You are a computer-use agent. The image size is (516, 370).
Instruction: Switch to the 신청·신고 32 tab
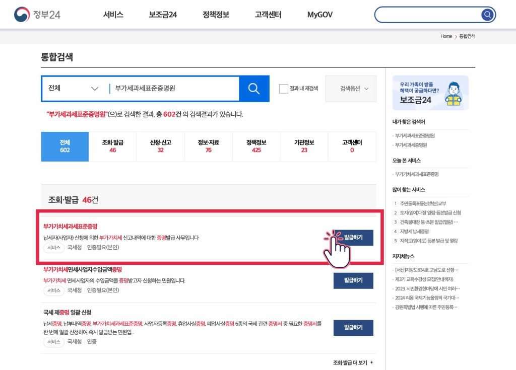(x=160, y=146)
